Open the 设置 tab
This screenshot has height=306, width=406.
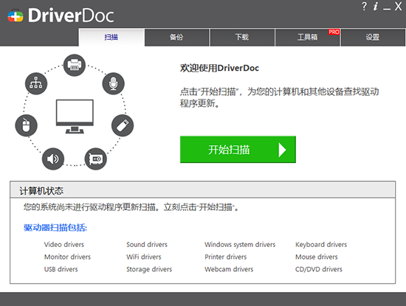click(373, 38)
